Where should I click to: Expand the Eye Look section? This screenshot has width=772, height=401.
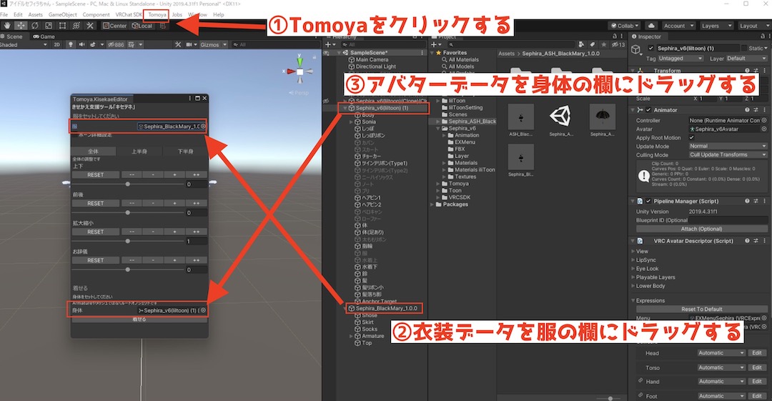pyautogui.click(x=646, y=269)
